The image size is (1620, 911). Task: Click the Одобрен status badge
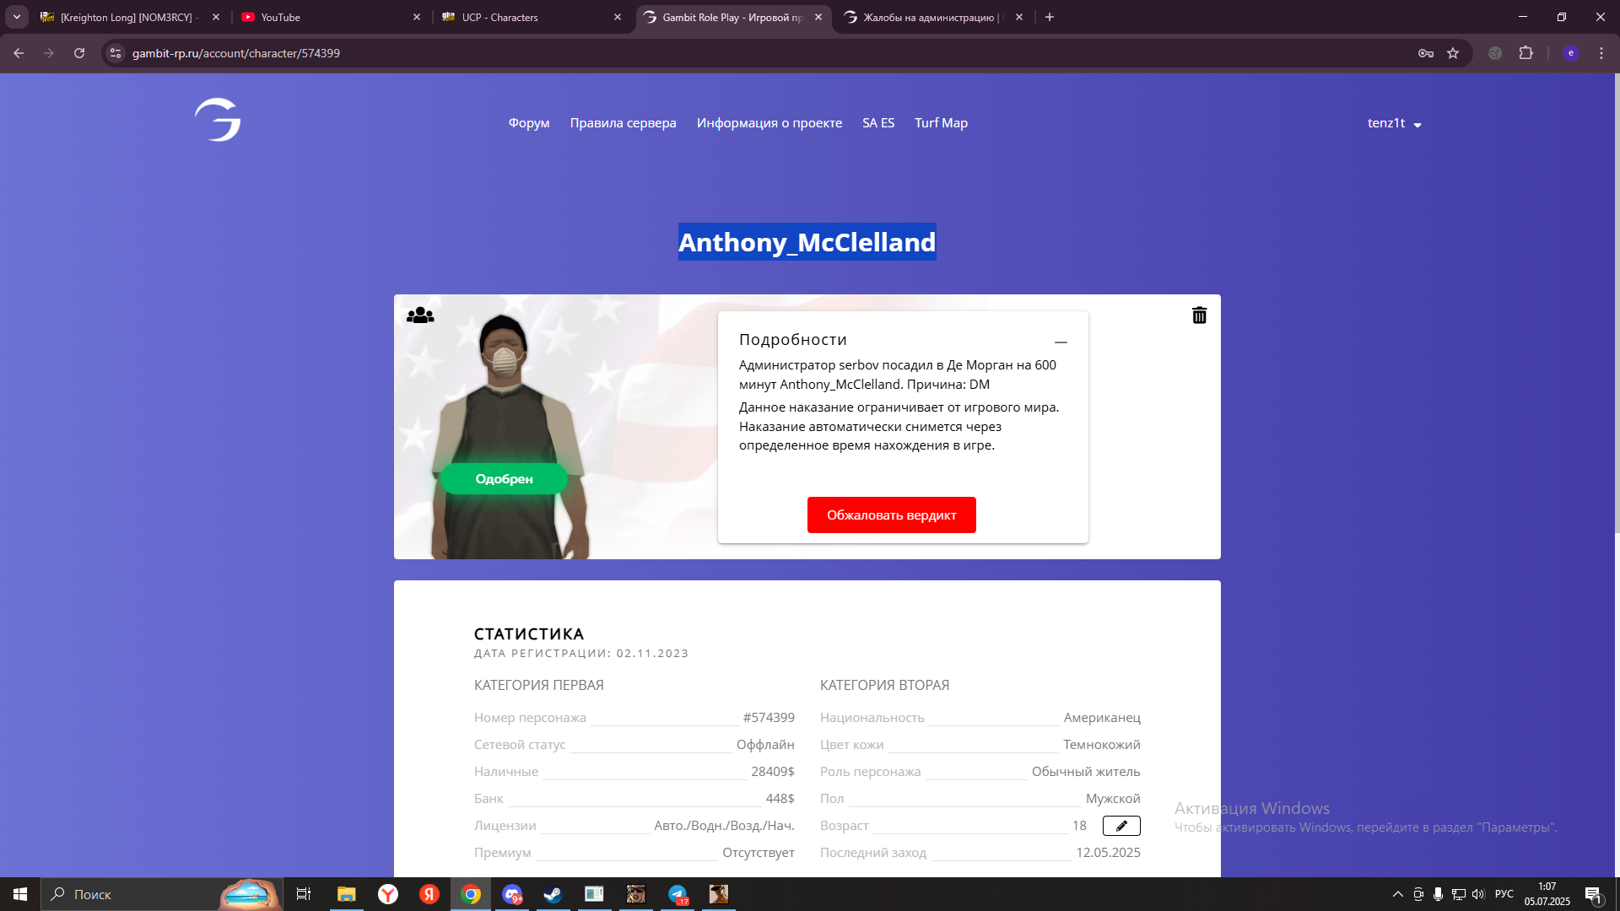point(504,479)
